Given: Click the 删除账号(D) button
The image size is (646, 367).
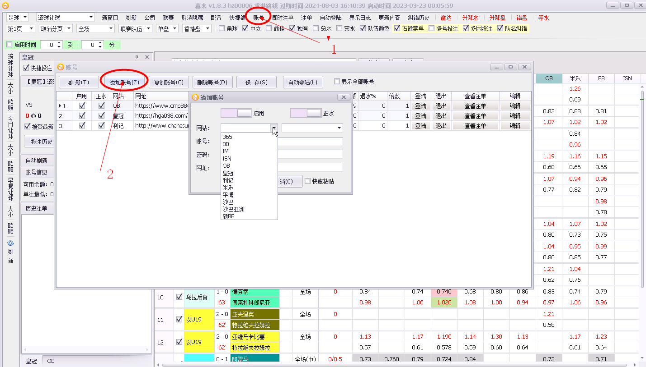Looking at the screenshot, I should [x=212, y=82].
